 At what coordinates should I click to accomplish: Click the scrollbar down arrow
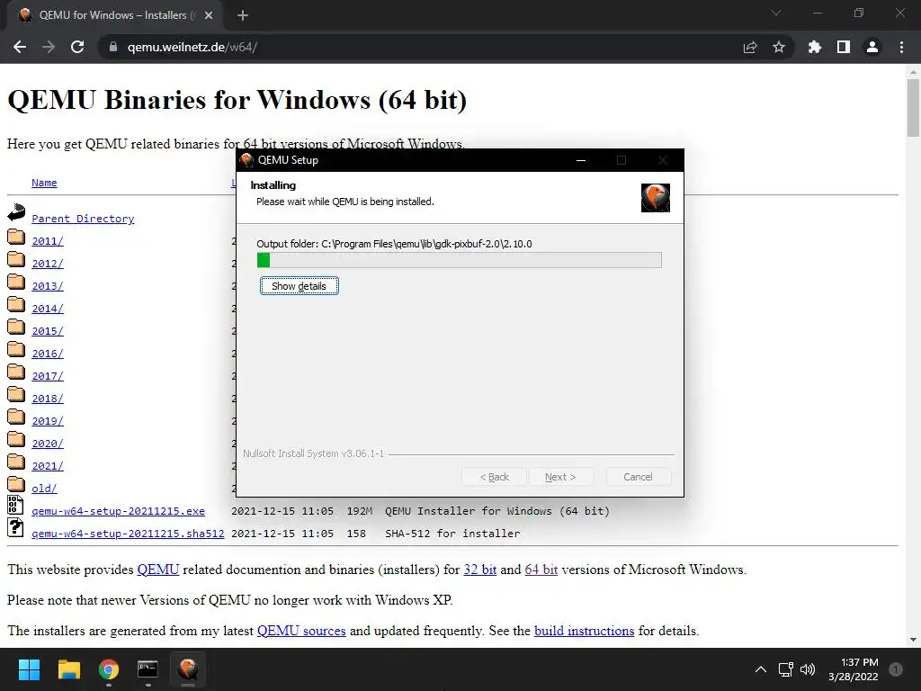coord(913,640)
